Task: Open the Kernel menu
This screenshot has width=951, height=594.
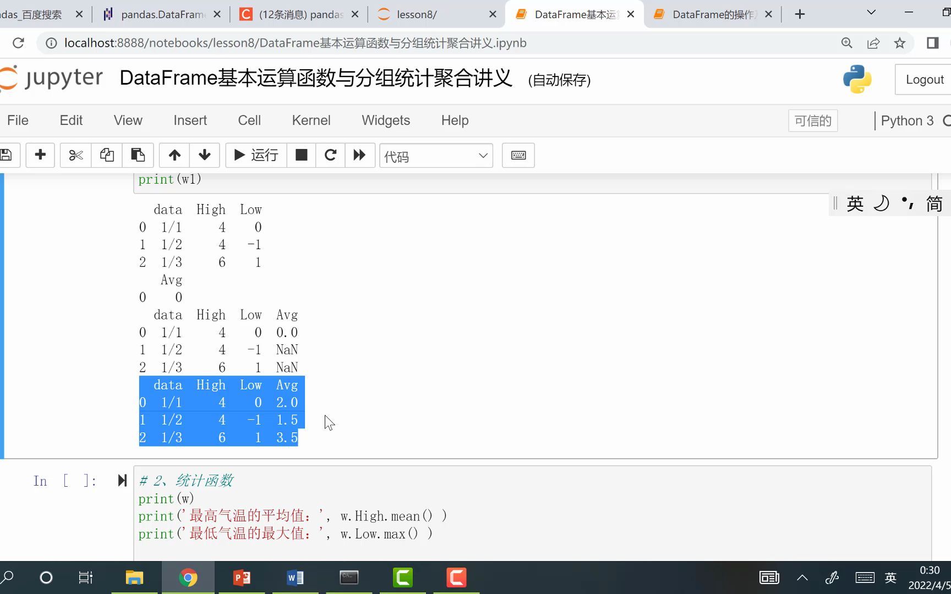Action: 311,120
